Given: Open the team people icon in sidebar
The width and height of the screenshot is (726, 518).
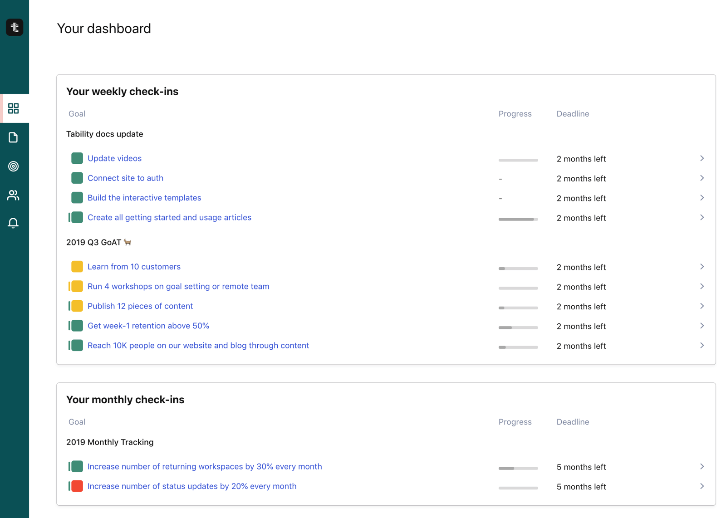Looking at the screenshot, I should (x=14, y=195).
